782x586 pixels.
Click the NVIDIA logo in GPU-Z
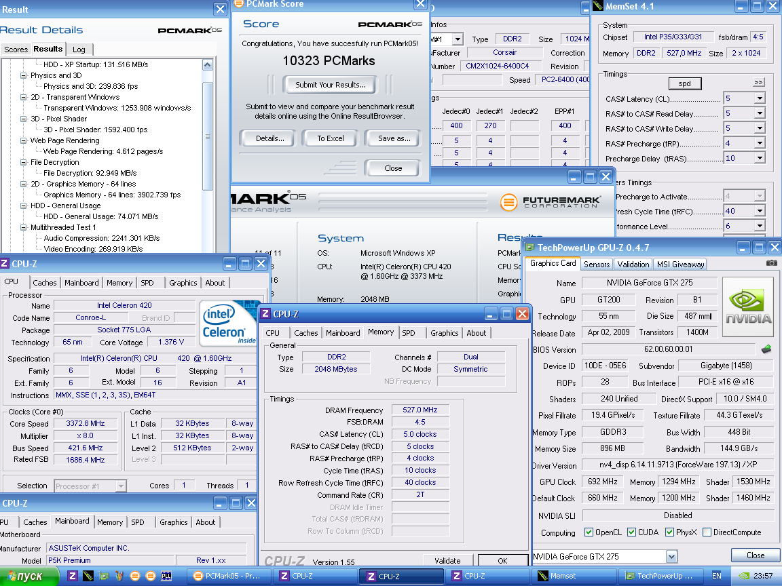[x=748, y=309]
